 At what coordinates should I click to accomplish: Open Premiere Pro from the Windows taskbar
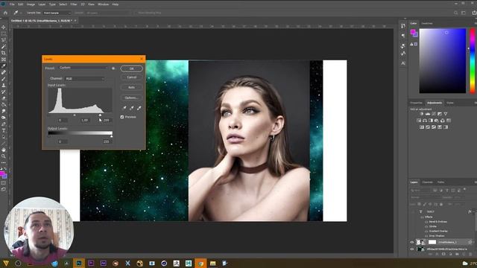91,263
